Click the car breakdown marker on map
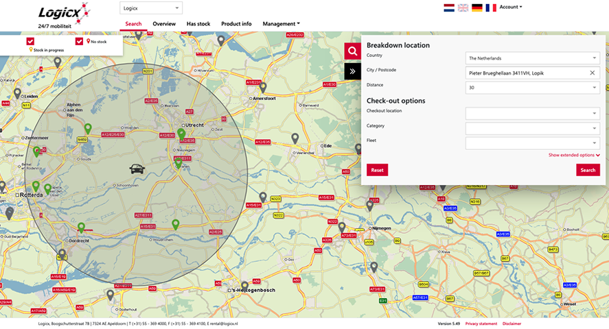609x329 pixels. click(137, 168)
